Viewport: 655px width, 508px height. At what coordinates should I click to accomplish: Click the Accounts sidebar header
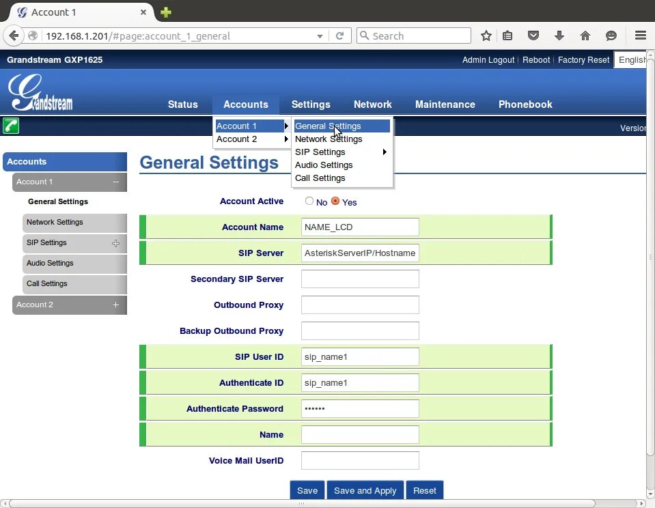click(x=65, y=162)
